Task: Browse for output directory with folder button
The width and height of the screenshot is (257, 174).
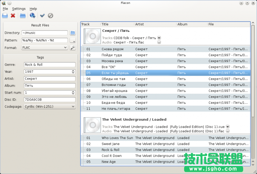Action: (x=73, y=33)
